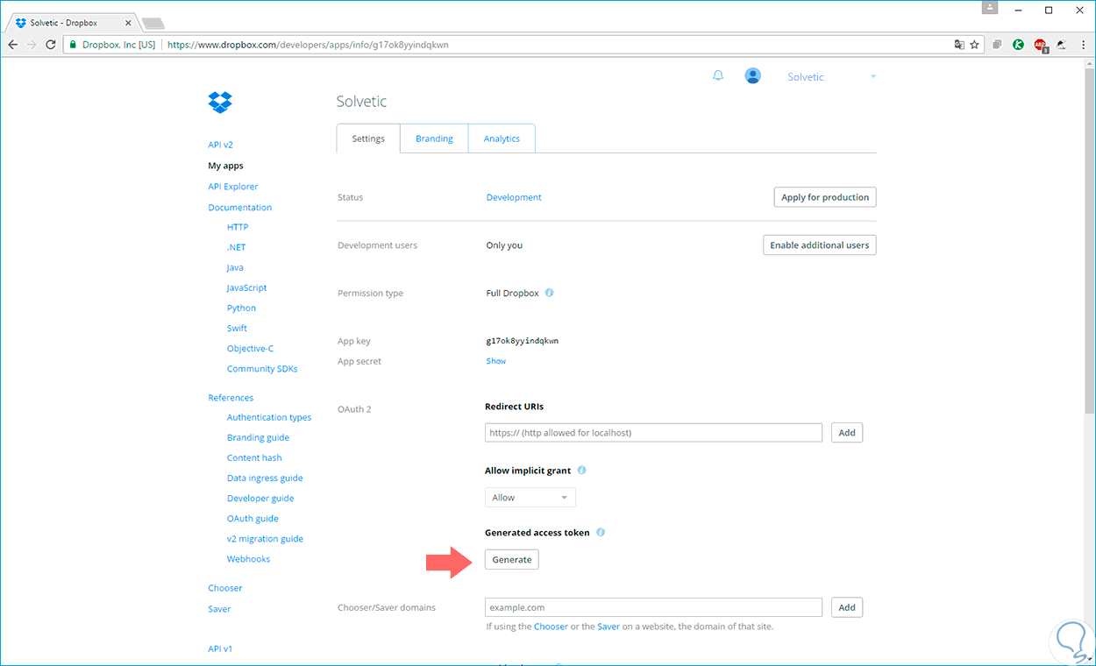Screen dimensions: 1096x666
Task: Click the gray stacked-pages extension icon
Action: click(998, 45)
